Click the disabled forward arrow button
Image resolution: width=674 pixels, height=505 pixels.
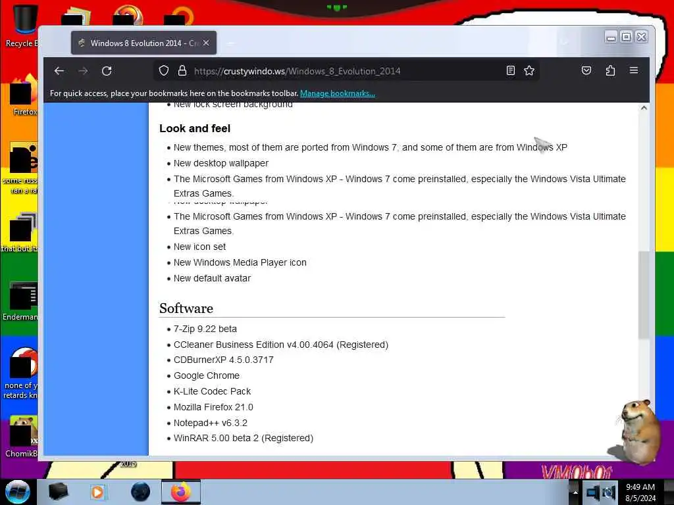(x=83, y=71)
